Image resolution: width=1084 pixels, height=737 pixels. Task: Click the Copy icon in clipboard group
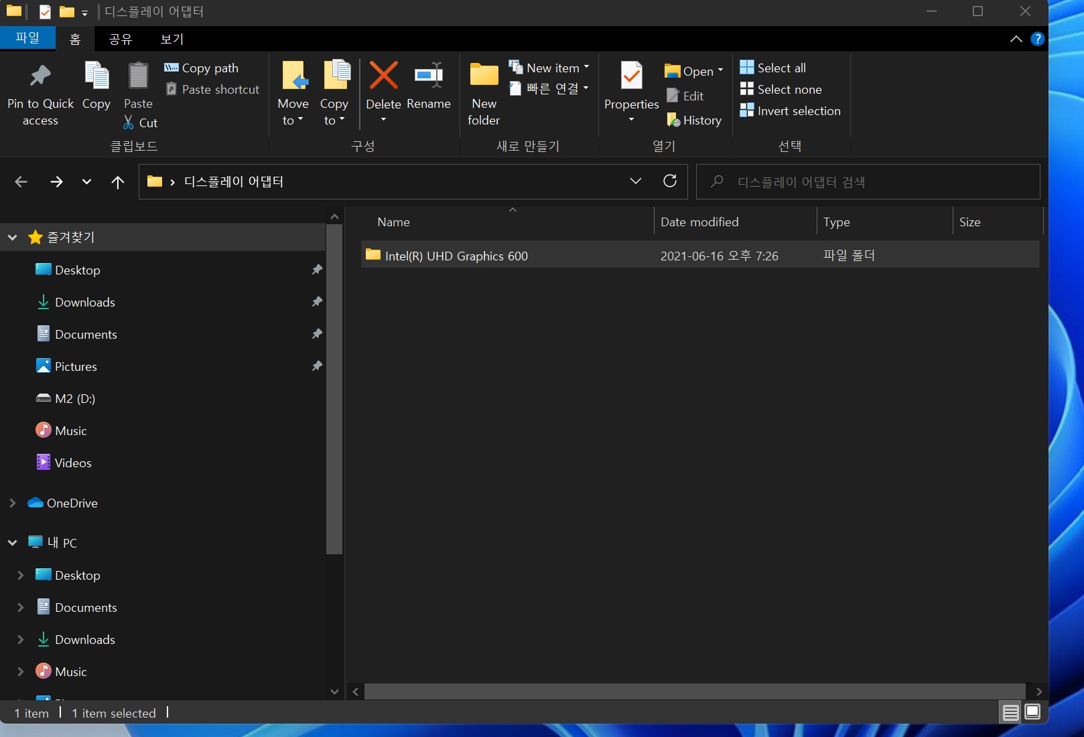point(96,75)
